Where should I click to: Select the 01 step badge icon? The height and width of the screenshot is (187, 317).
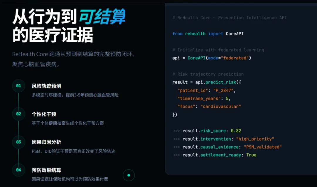click(x=18, y=86)
